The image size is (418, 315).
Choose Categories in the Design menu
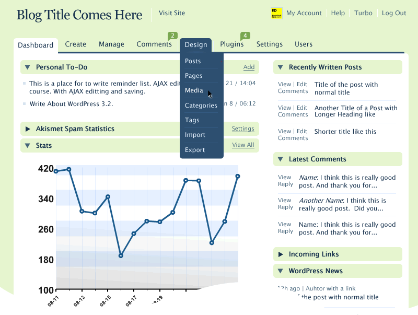pos(201,106)
